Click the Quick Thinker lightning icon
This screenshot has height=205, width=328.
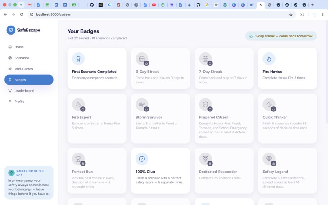tap(269, 105)
